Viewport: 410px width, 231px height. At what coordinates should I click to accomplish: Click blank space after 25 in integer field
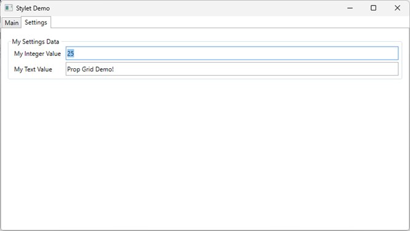[x=235, y=53]
